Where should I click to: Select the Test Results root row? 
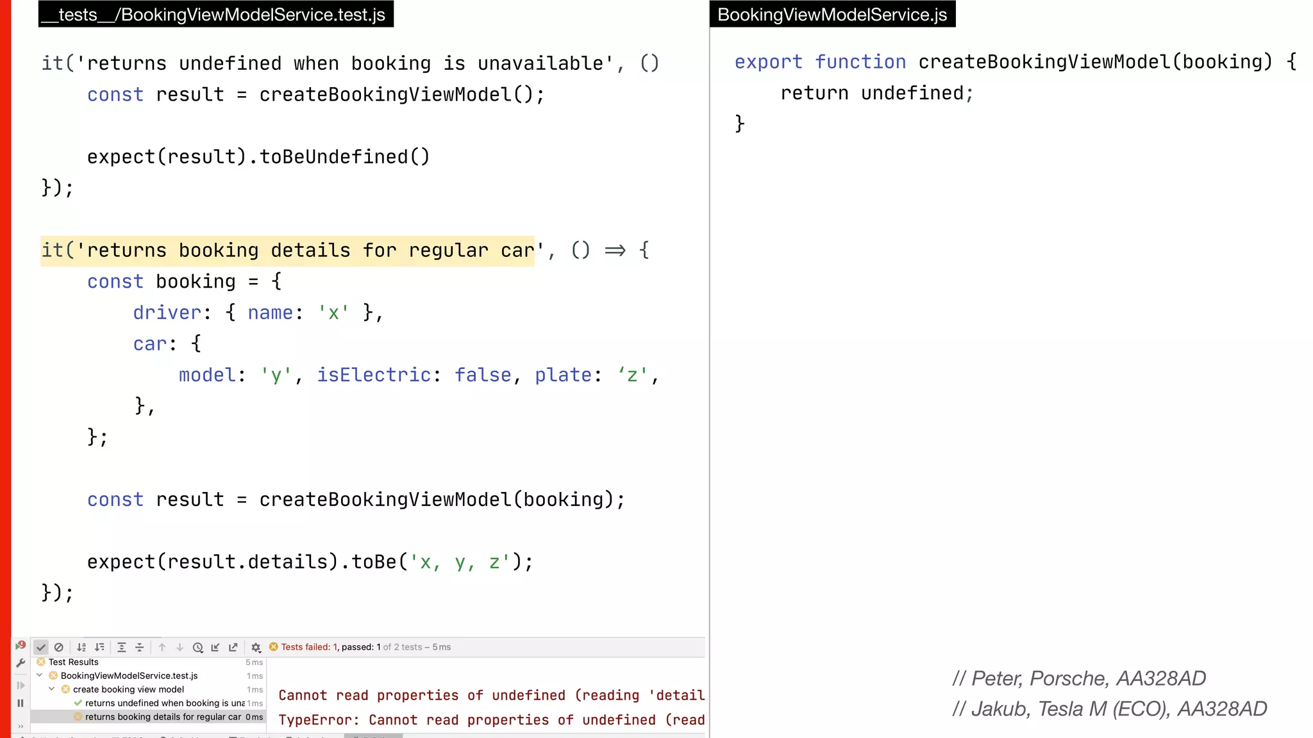(x=150, y=662)
